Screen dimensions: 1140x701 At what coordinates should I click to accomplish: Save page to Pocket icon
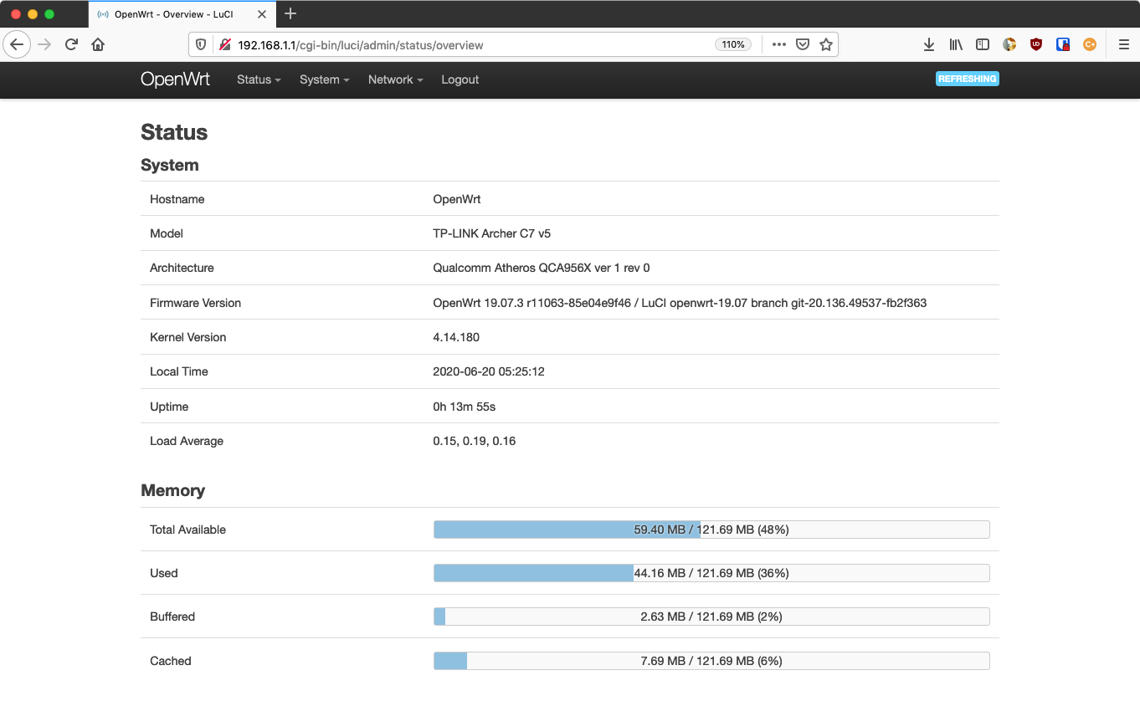pyautogui.click(x=802, y=45)
